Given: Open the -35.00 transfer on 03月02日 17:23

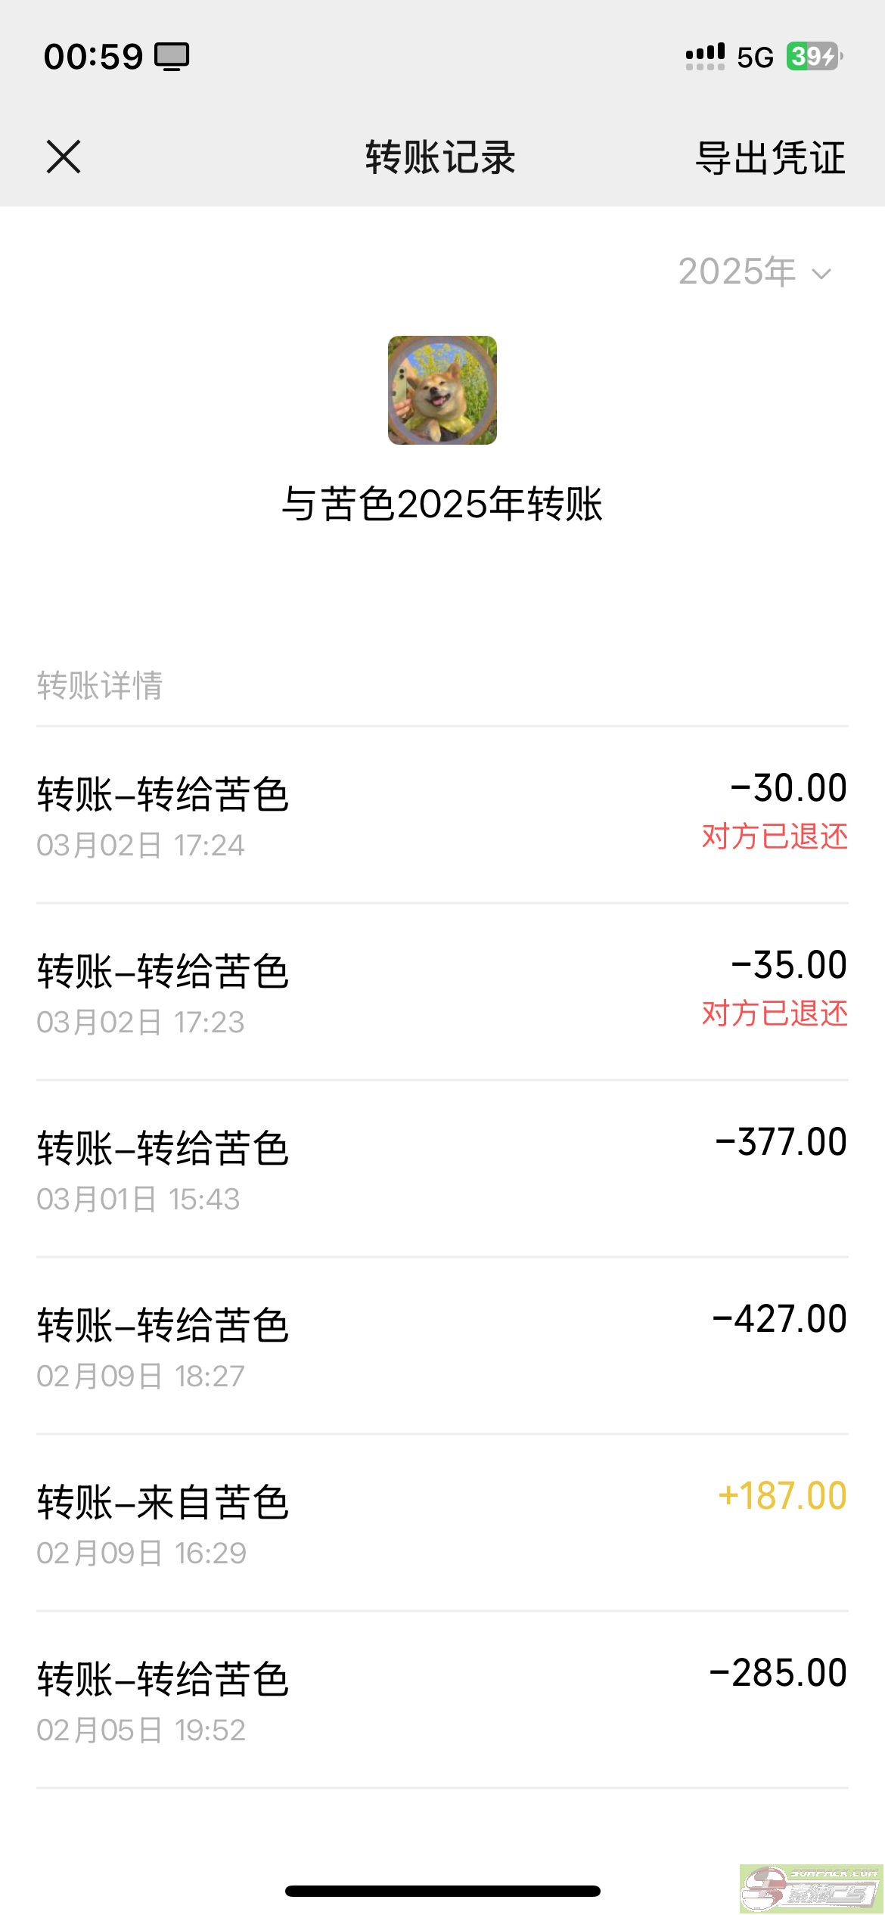Looking at the screenshot, I should [x=442, y=992].
